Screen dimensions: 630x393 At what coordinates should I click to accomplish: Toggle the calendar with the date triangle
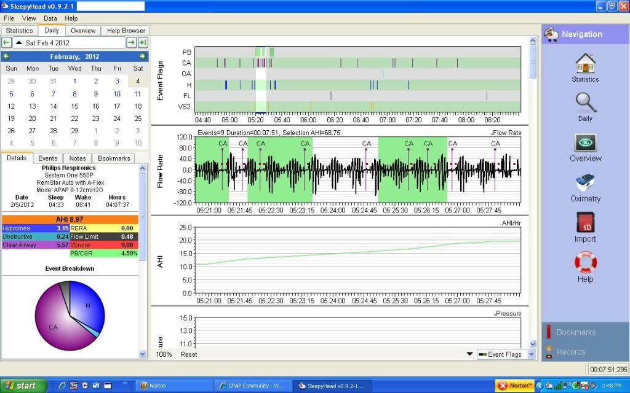[18, 42]
